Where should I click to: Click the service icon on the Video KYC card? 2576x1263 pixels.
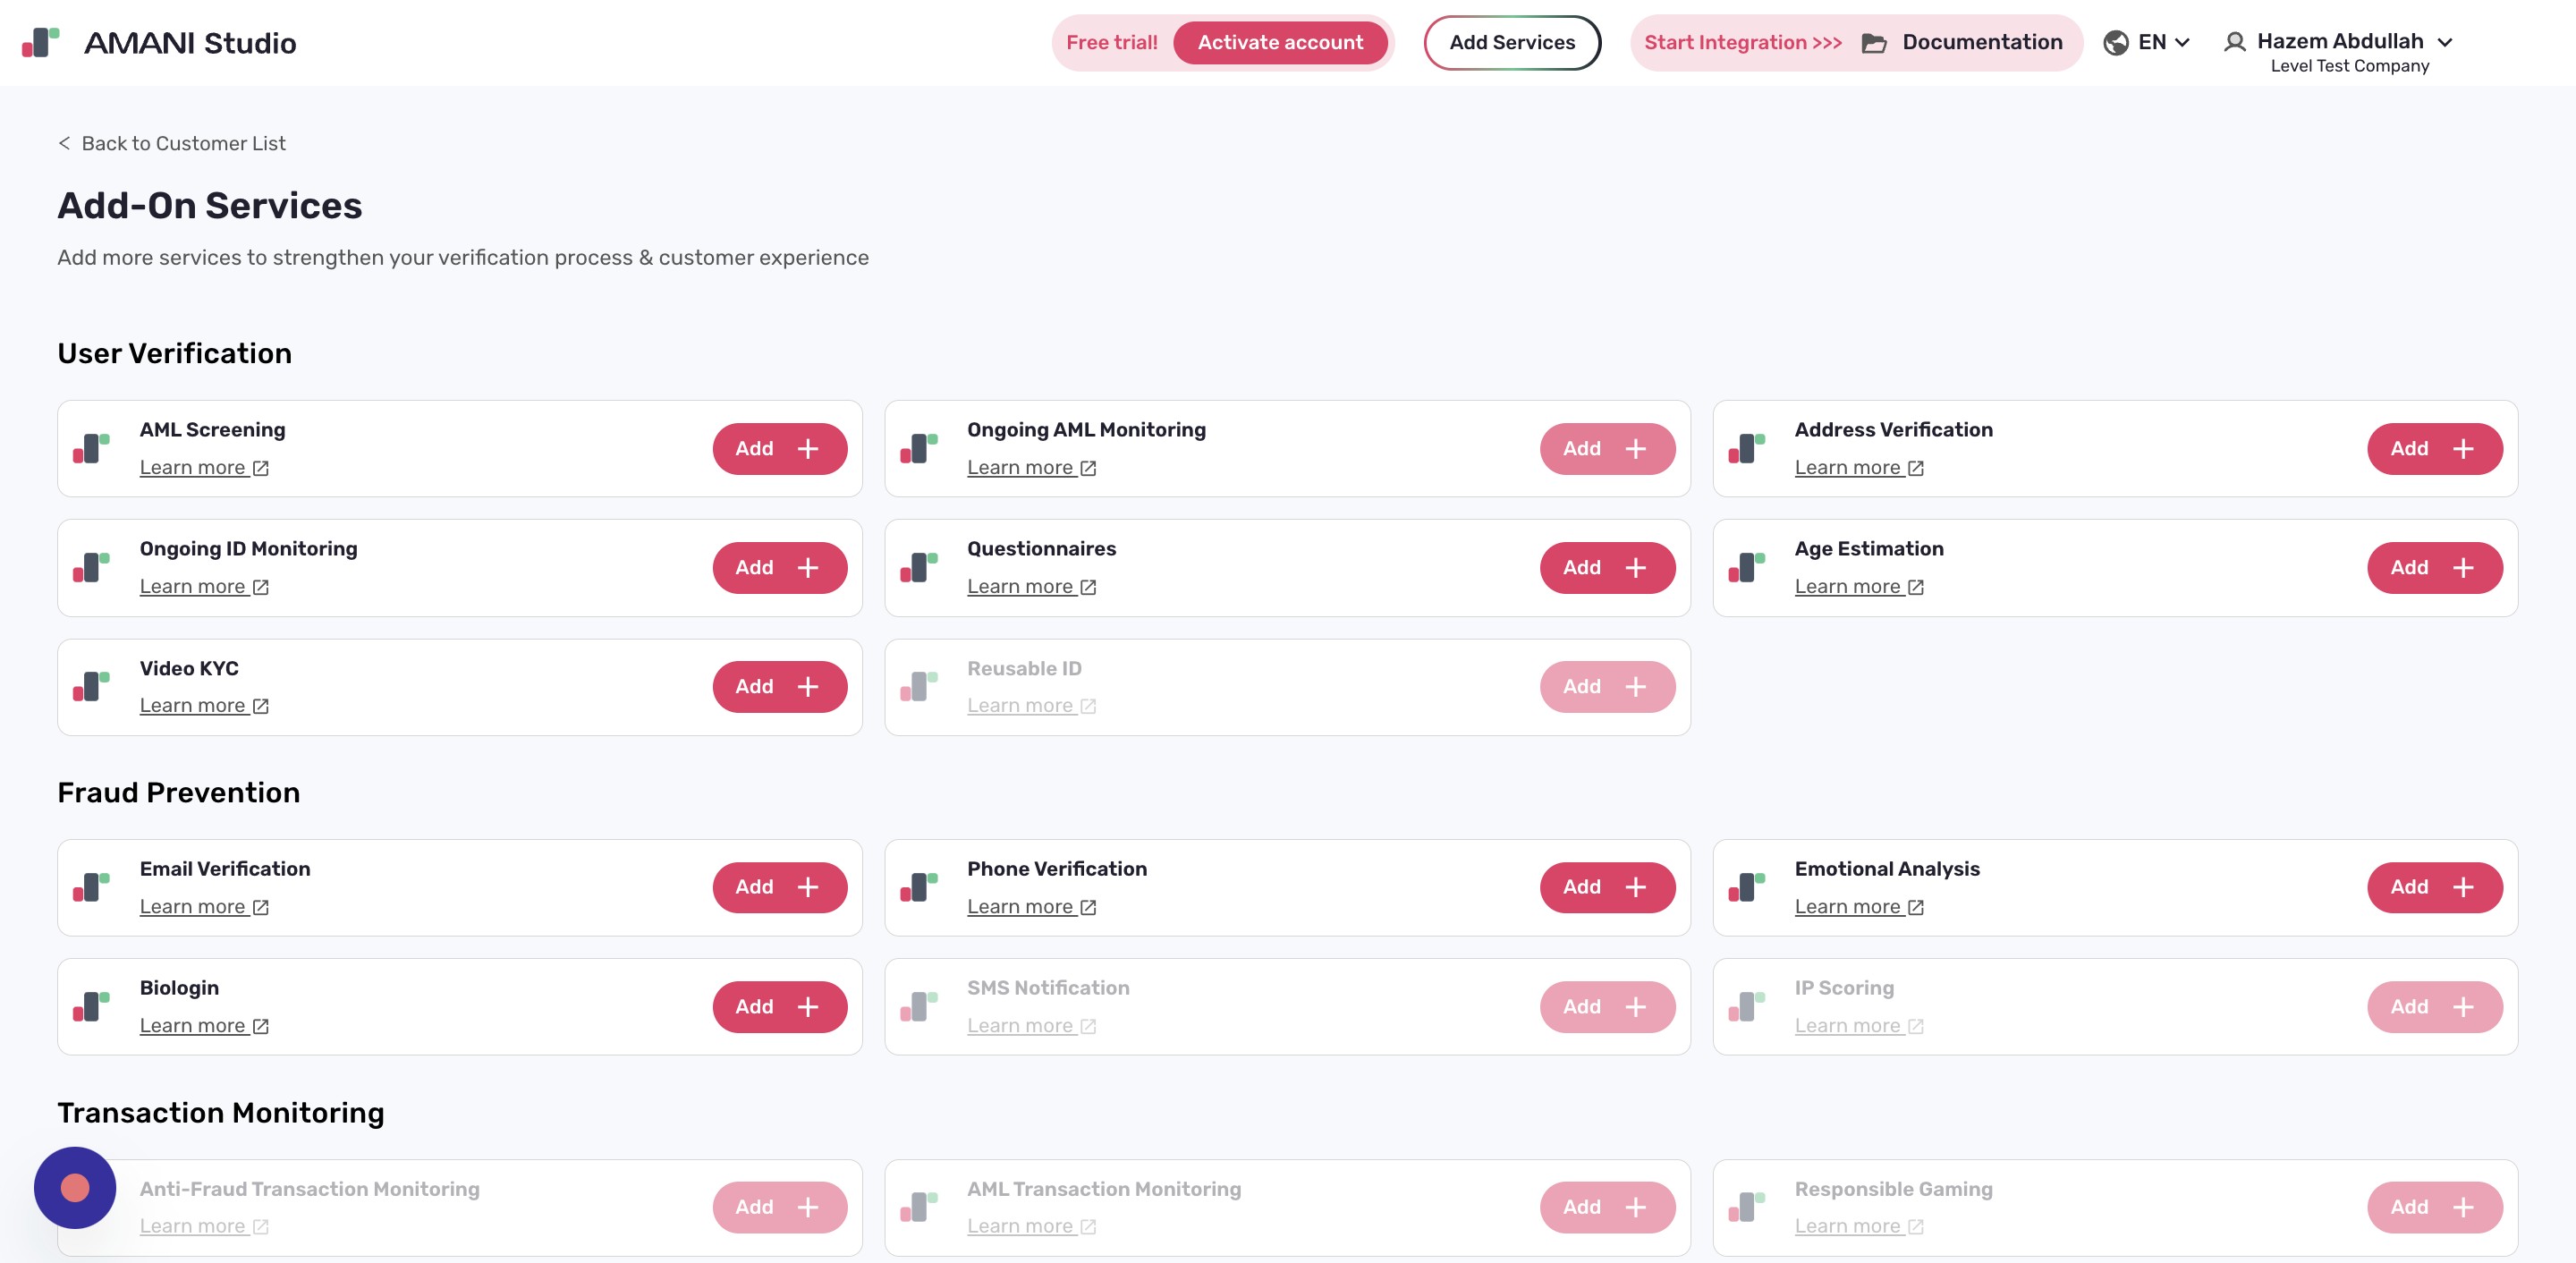(91, 686)
